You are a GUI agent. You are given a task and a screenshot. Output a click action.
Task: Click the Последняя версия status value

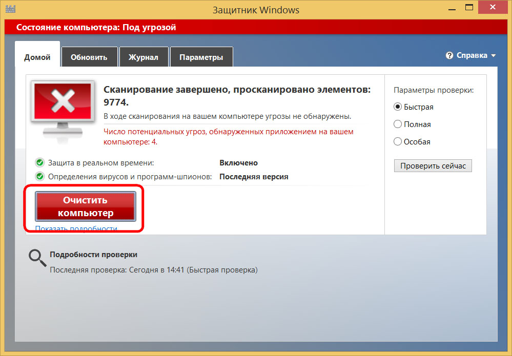tap(254, 177)
